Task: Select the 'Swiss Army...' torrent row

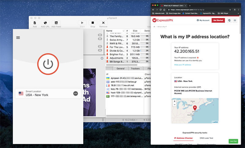Action: pos(128,40)
